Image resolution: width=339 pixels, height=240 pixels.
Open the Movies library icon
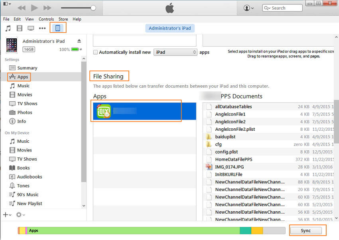20,28
